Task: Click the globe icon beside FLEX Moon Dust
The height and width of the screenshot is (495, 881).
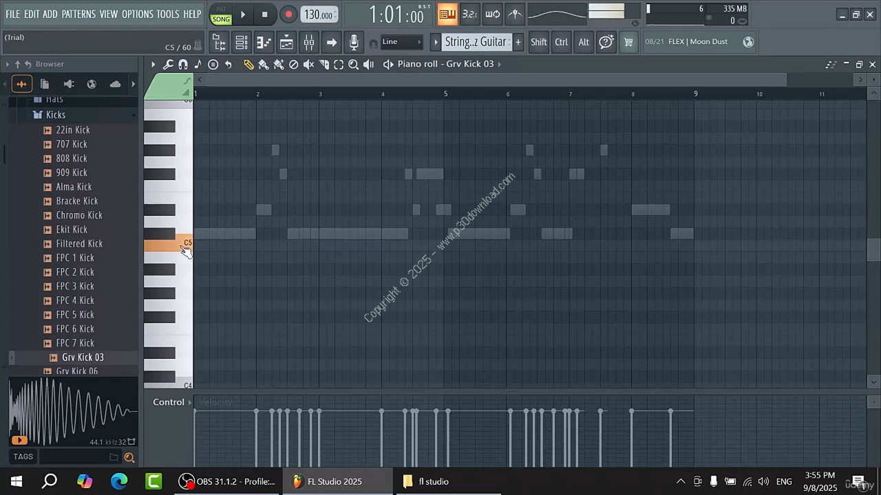Action: (748, 42)
